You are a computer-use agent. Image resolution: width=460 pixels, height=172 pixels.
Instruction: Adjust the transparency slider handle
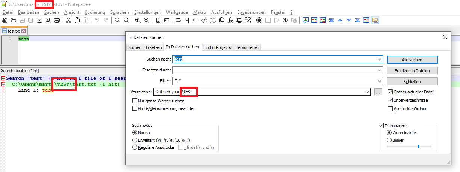[x=418, y=146]
